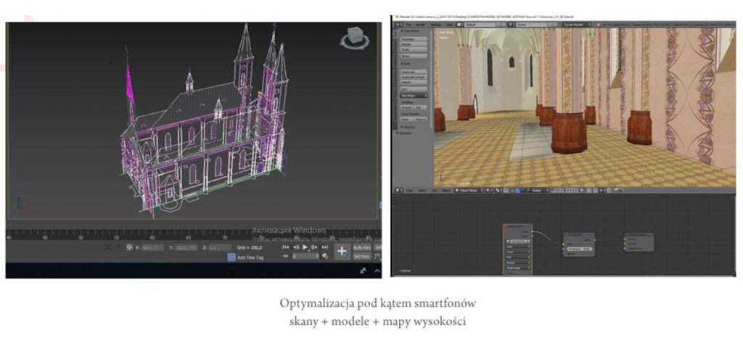Step to the next frame

click(315, 247)
